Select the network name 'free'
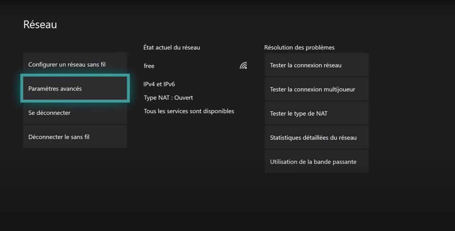This screenshot has width=455, height=231. [149, 66]
